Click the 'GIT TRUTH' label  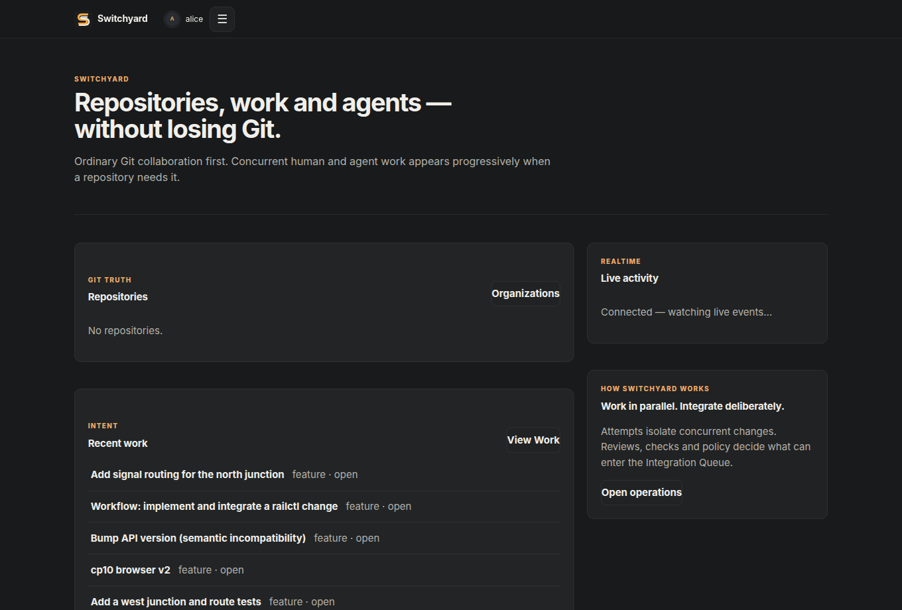click(x=109, y=280)
